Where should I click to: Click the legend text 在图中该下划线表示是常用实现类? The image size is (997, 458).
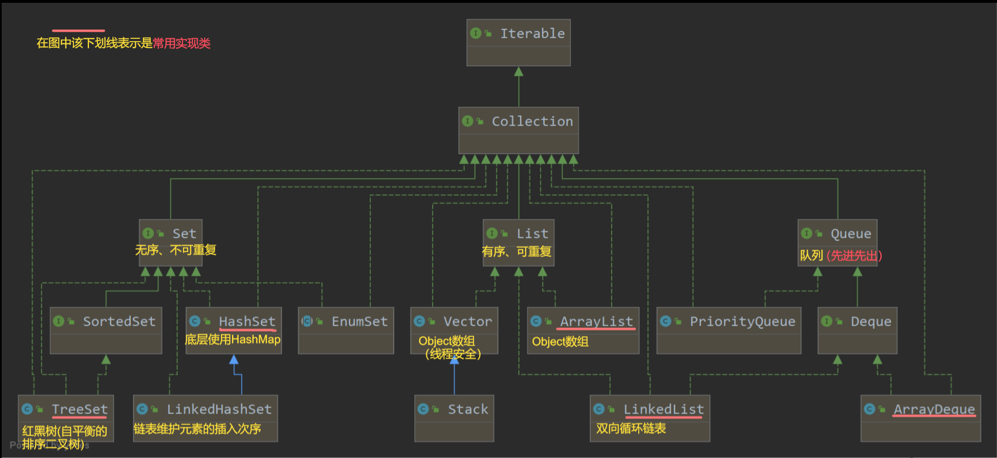[x=124, y=43]
